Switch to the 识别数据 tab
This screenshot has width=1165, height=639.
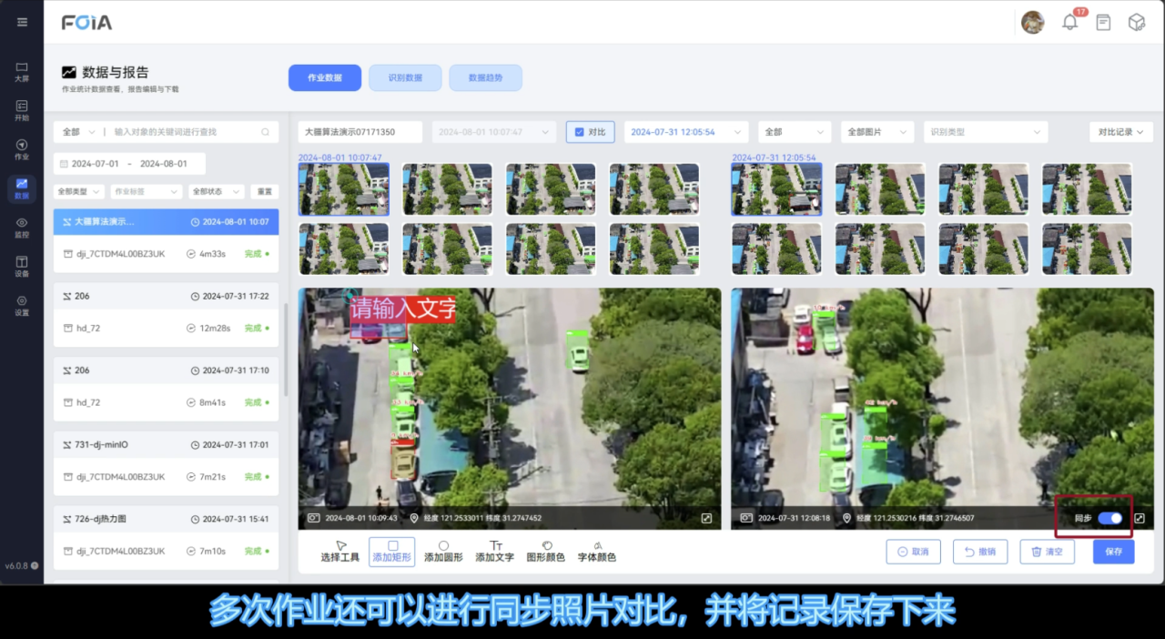click(x=405, y=78)
